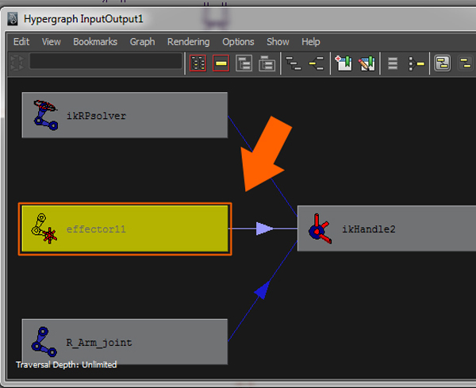The height and width of the screenshot is (388, 476).
Task: Open the Rendering menu
Action: coord(189,41)
